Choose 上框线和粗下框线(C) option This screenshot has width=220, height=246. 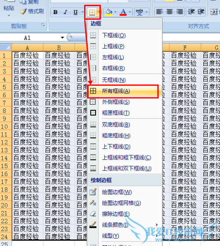coord(125,158)
